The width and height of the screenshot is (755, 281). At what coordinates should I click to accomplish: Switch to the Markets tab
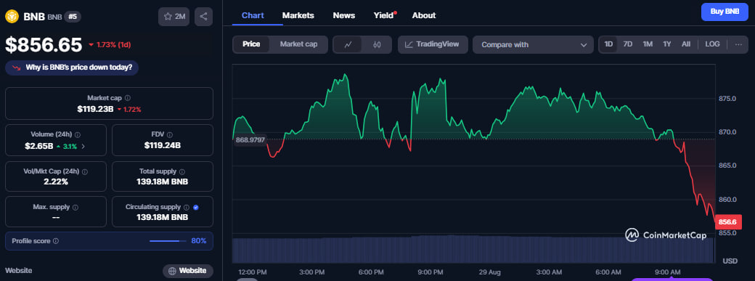pyautogui.click(x=298, y=15)
